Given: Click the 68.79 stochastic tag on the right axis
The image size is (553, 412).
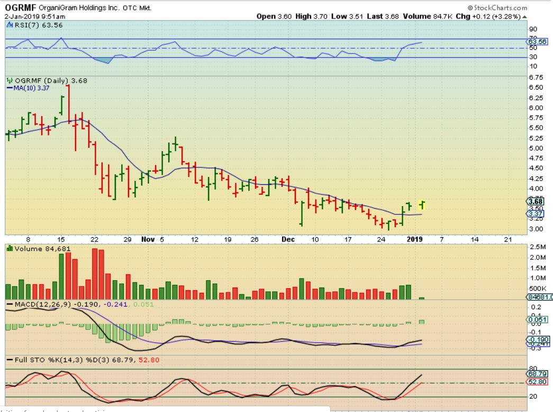Looking at the screenshot, I should point(538,374).
